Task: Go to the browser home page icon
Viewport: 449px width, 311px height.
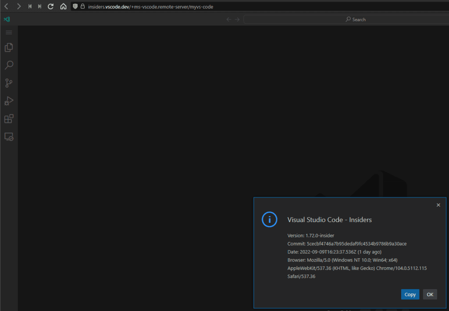Action: (x=63, y=6)
